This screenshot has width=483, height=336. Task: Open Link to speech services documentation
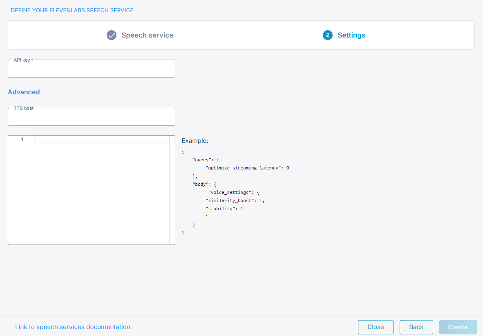(x=73, y=327)
